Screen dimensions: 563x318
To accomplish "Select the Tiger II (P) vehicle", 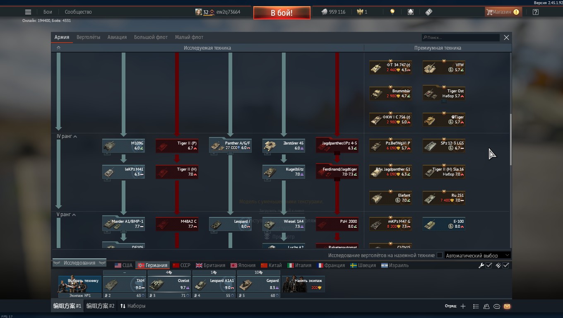I will (177, 146).
